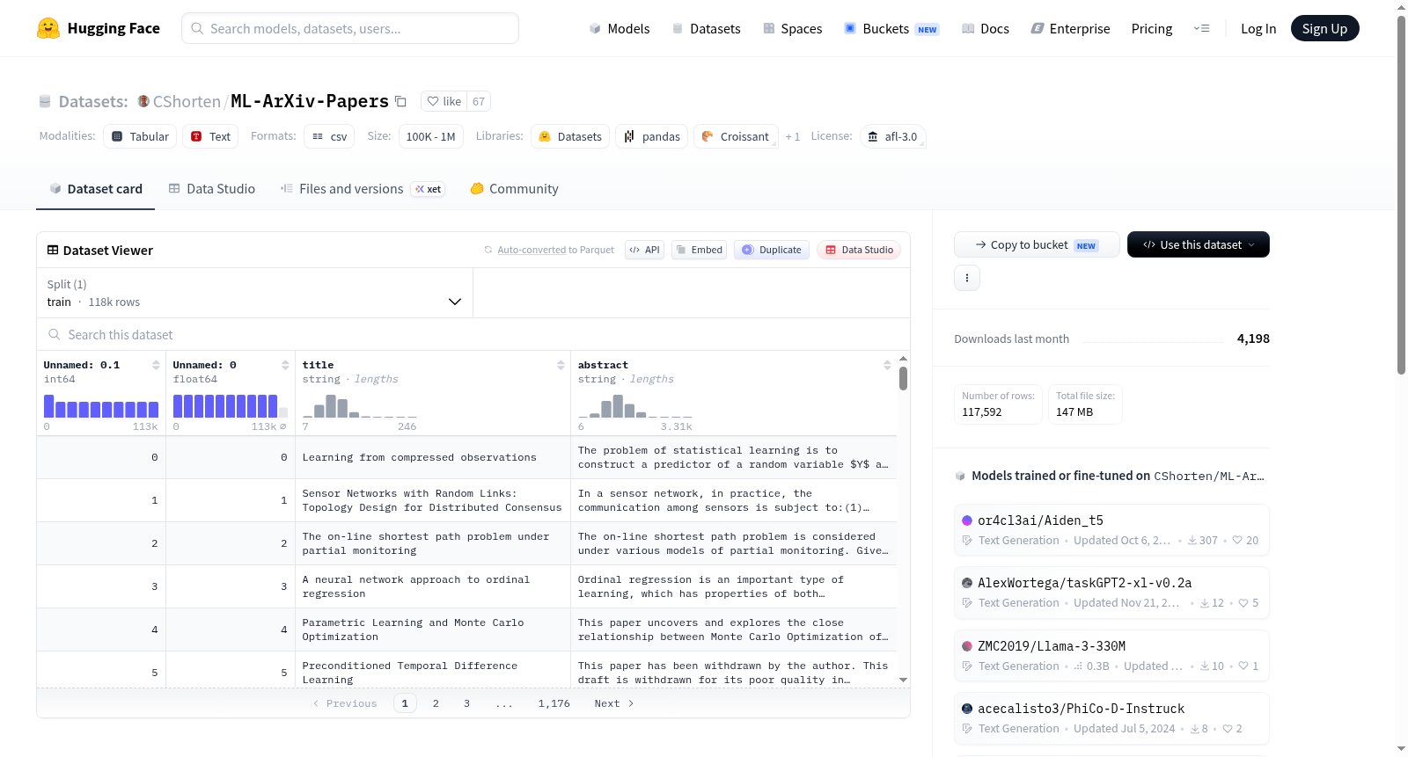Open the Hugging Face logo home link
Image resolution: width=1408 pixels, height=757 pixels.
tap(99, 28)
